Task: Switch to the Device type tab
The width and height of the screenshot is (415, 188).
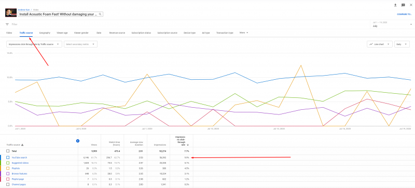Action: (189, 33)
